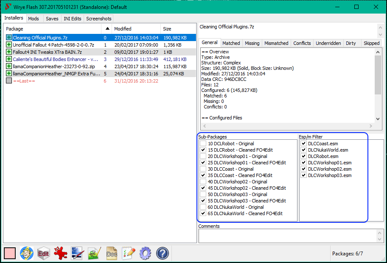Uncheck 65 DLCNukaWorld - Cleaned FO4Edit
This screenshot has width=387, height=263.
pyautogui.click(x=203, y=213)
